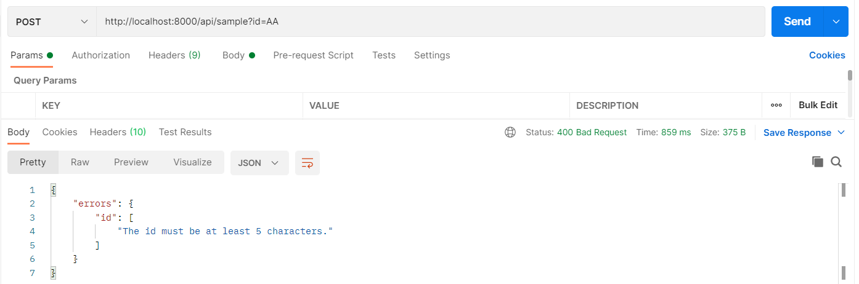The image size is (859, 284).
Task: Click the 400 Bad Request status
Action: point(592,132)
